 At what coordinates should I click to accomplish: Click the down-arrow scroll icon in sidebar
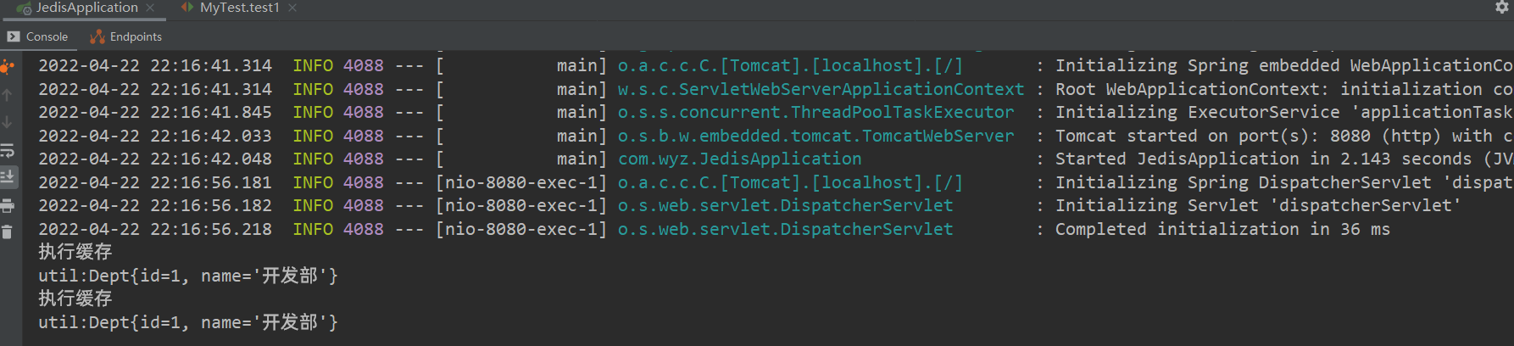click(x=7, y=122)
